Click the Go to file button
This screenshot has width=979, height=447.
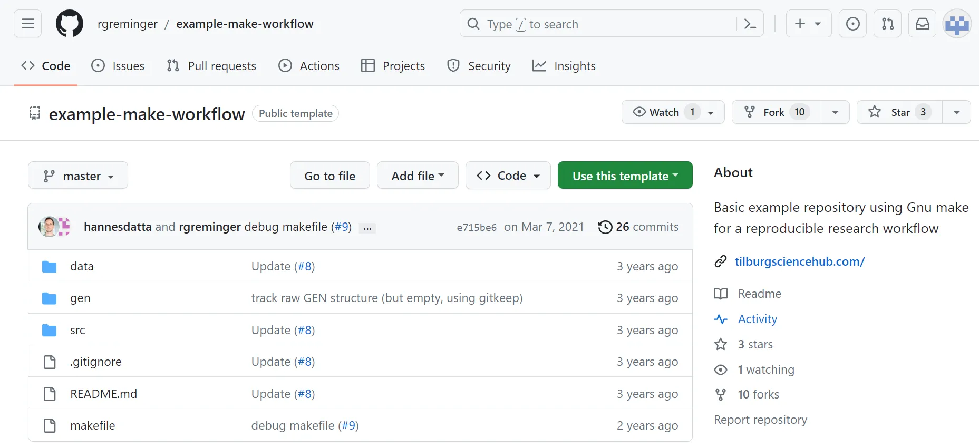click(330, 176)
